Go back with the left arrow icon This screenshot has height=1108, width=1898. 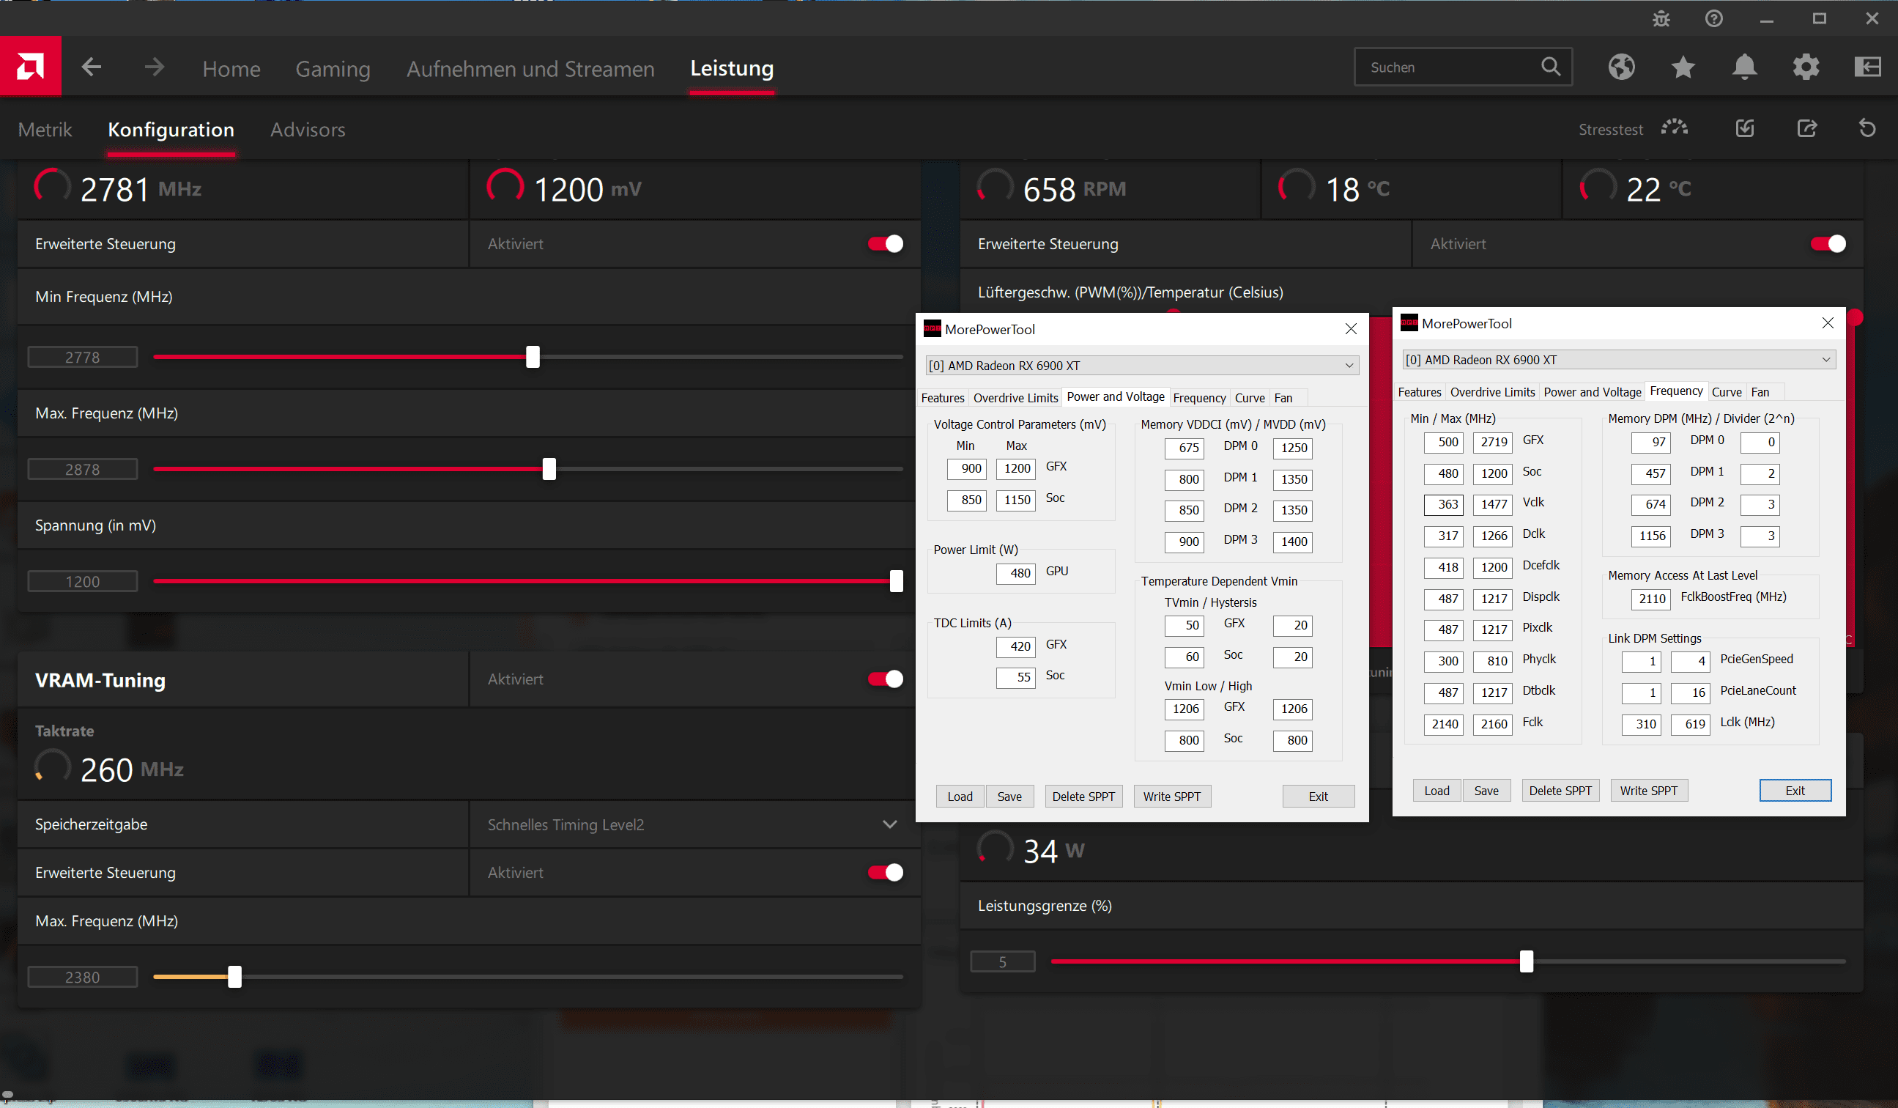click(92, 67)
